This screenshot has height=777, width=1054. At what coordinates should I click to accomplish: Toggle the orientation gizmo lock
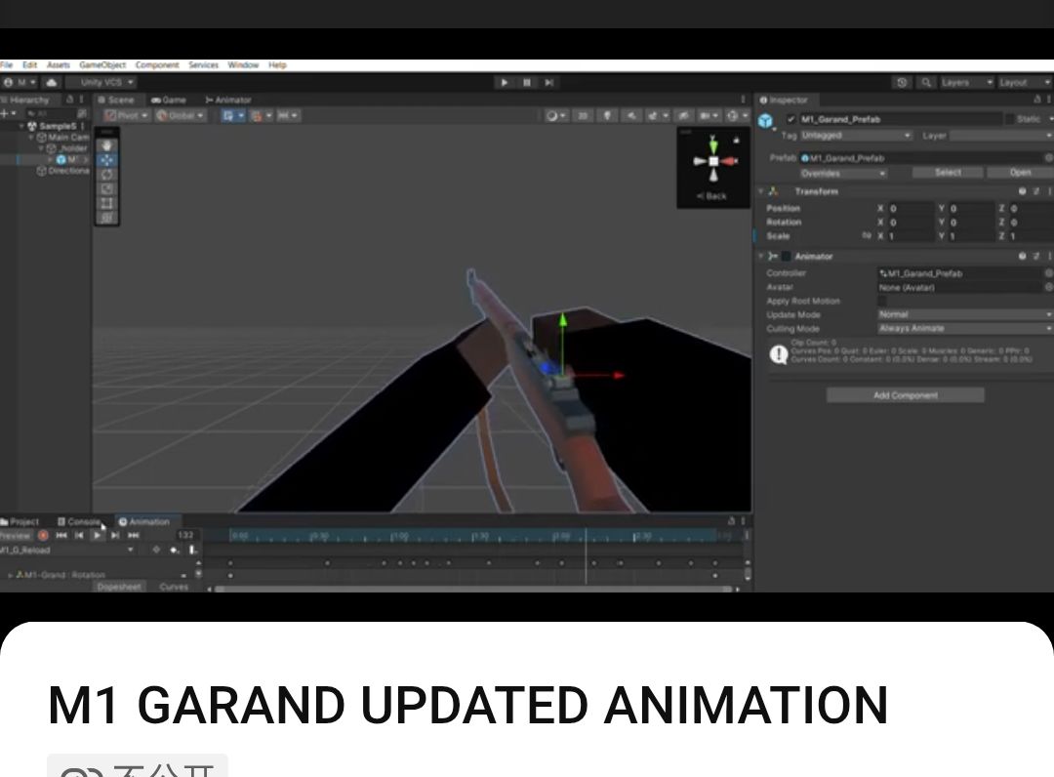click(736, 140)
